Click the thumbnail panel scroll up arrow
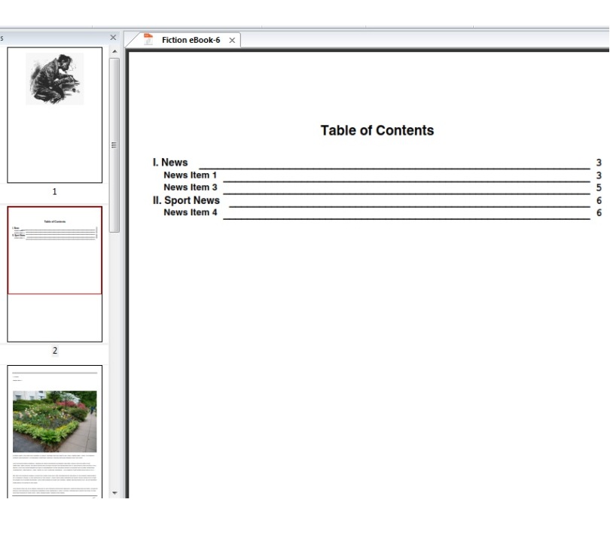The height and width of the screenshot is (548, 610). click(x=114, y=51)
